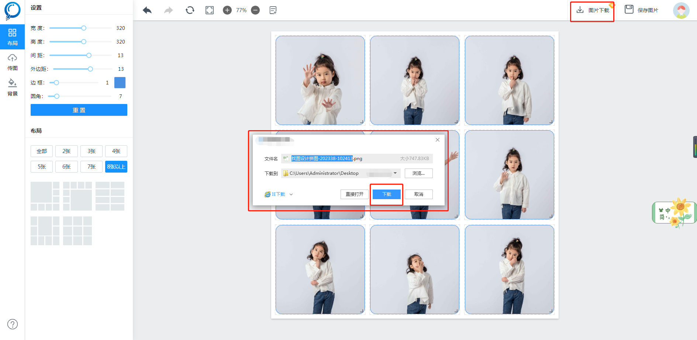
Task: Select the 2张 layout filter
Action: pos(66,151)
